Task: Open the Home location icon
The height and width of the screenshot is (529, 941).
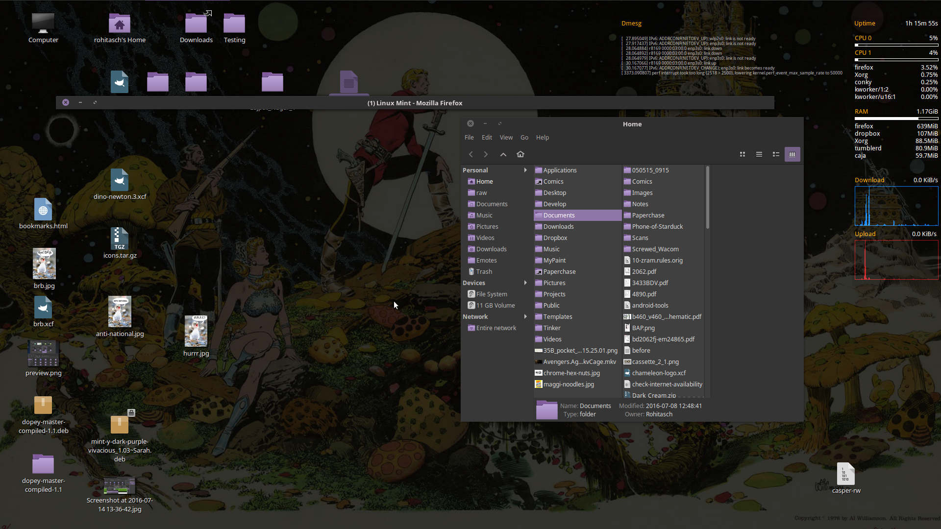Action: pos(520,154)
